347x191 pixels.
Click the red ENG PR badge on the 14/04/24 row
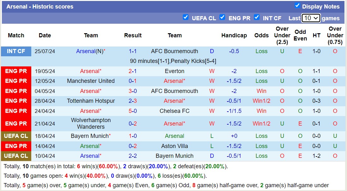16,146
